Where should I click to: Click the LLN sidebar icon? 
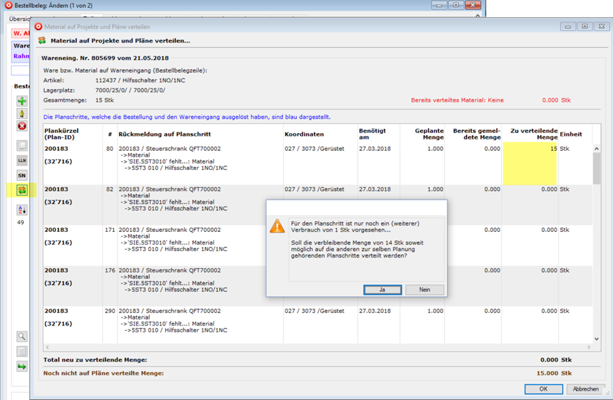click(x=22, y=160)
